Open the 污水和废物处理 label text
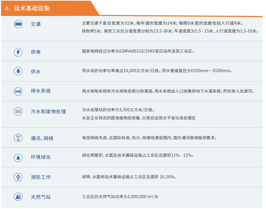266x209 pixels. (48, 112)
